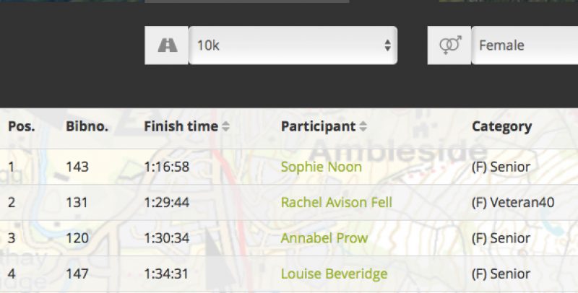Open Rachel Avison Fell's result link
This screenshot has width=578, height=293.
pos(336,203)
